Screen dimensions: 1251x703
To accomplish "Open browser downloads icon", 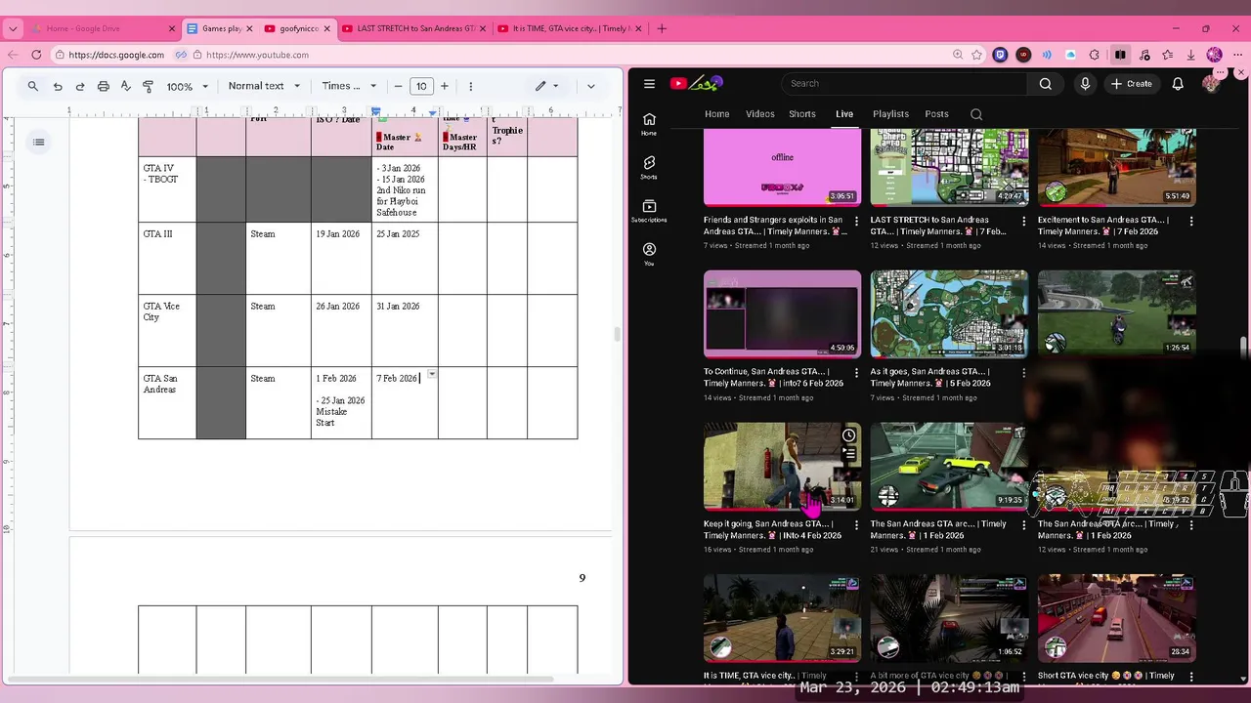I will pyautogui.click(x=1191, y=55).
